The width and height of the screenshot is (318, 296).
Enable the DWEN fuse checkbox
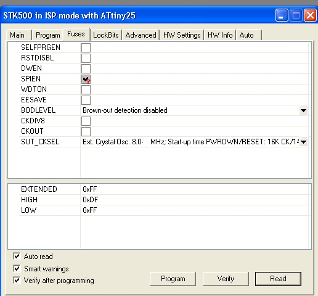(86, 68)
